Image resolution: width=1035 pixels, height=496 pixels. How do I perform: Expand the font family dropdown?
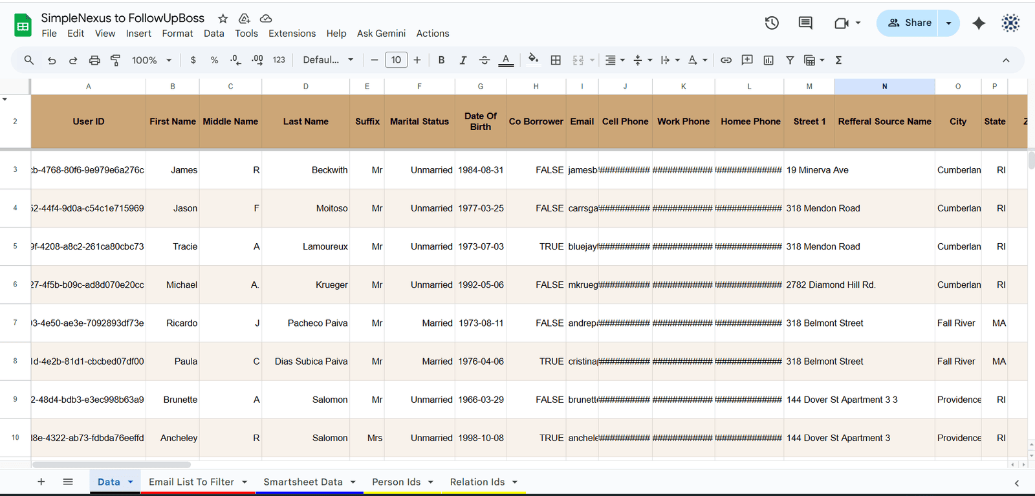point(328,60)
